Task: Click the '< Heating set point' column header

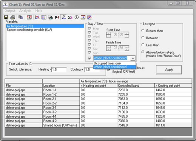Action: [98, 86]
